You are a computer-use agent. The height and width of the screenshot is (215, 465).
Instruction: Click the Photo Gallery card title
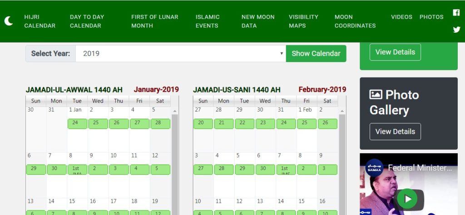coord(395,103)
